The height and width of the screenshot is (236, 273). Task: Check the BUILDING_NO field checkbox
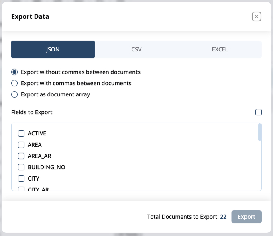point(21,167)
